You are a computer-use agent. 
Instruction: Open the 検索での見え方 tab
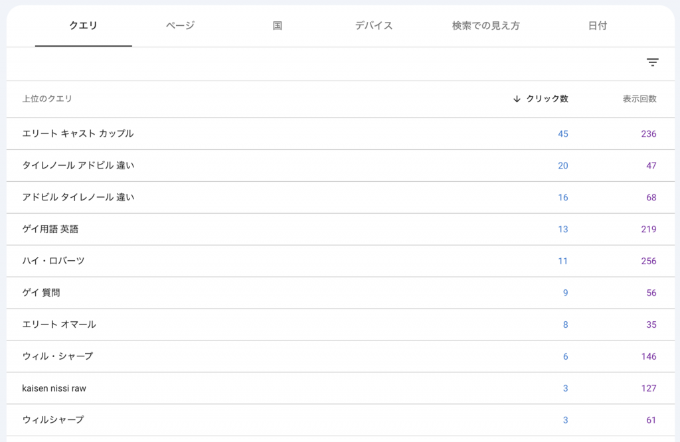[x=485, y=26]
